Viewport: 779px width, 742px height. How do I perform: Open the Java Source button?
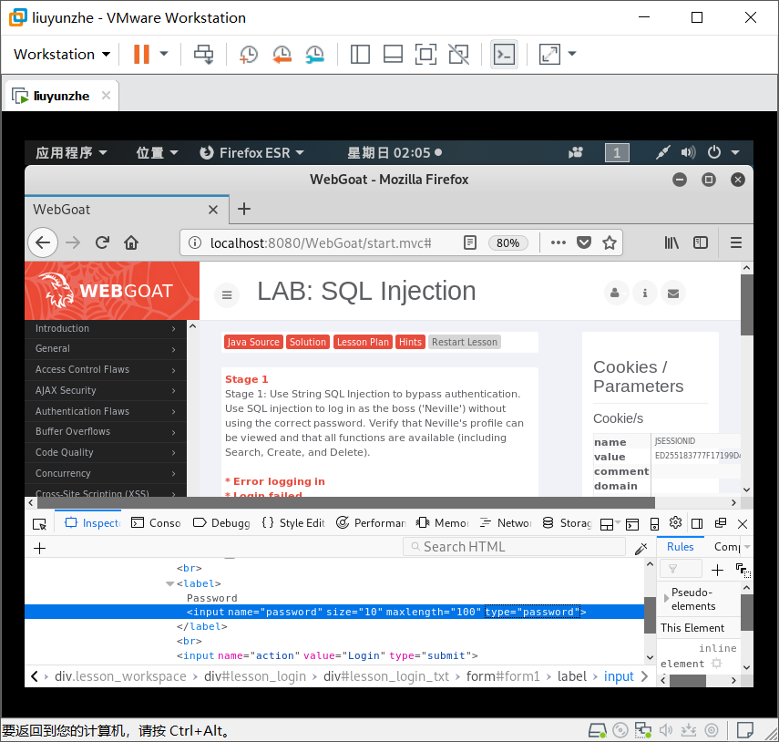[253, 342]
